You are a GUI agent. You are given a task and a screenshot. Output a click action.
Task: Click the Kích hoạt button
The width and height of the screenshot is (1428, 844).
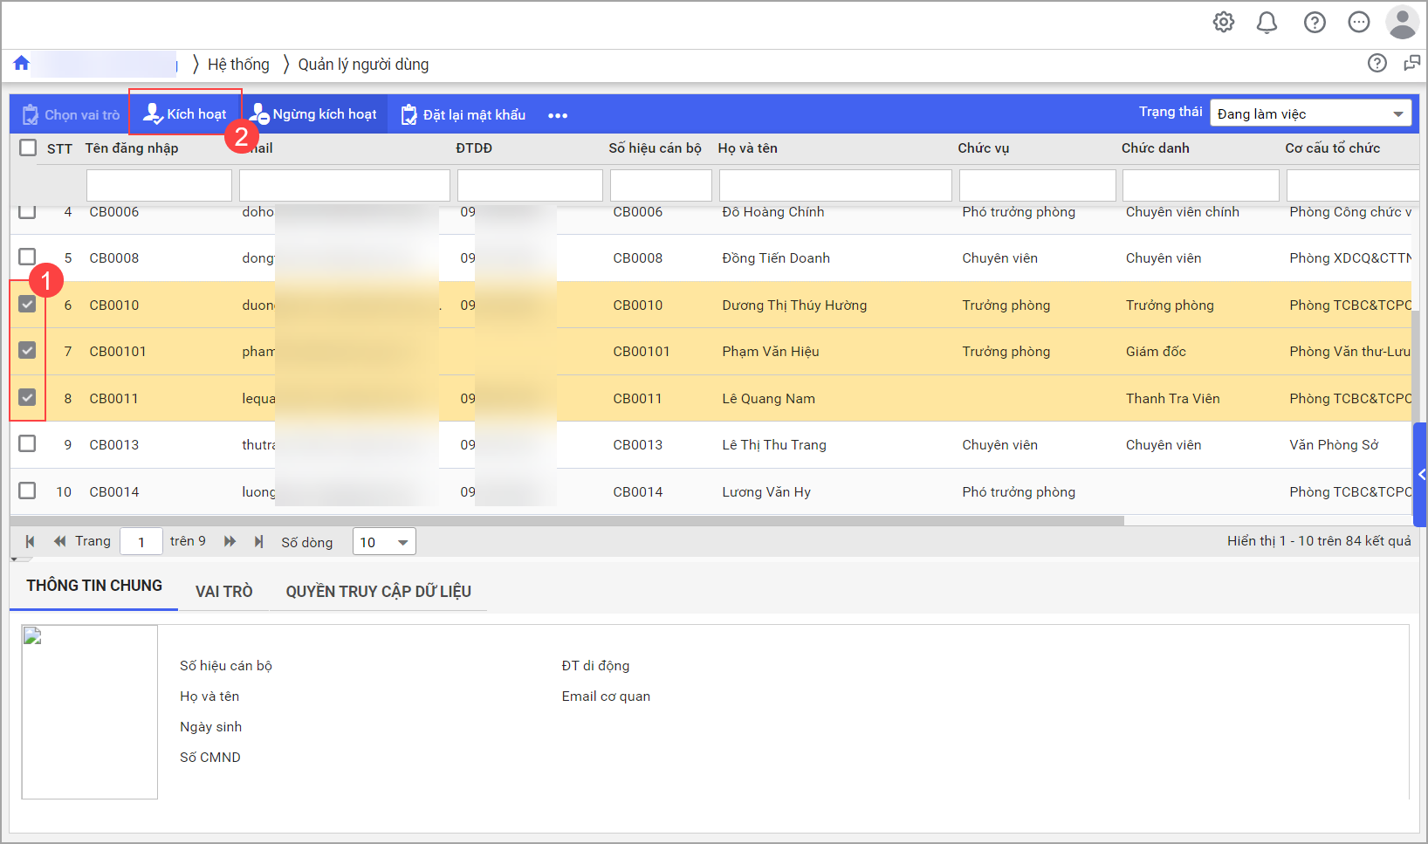coord(185,113)
